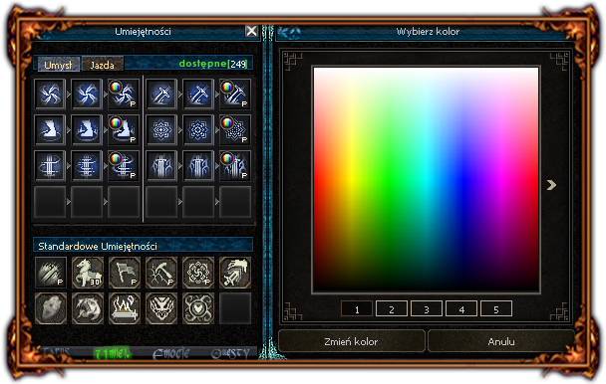Click the flag skill icon
This screenshot has width=606, height=384.
point(125,273)
